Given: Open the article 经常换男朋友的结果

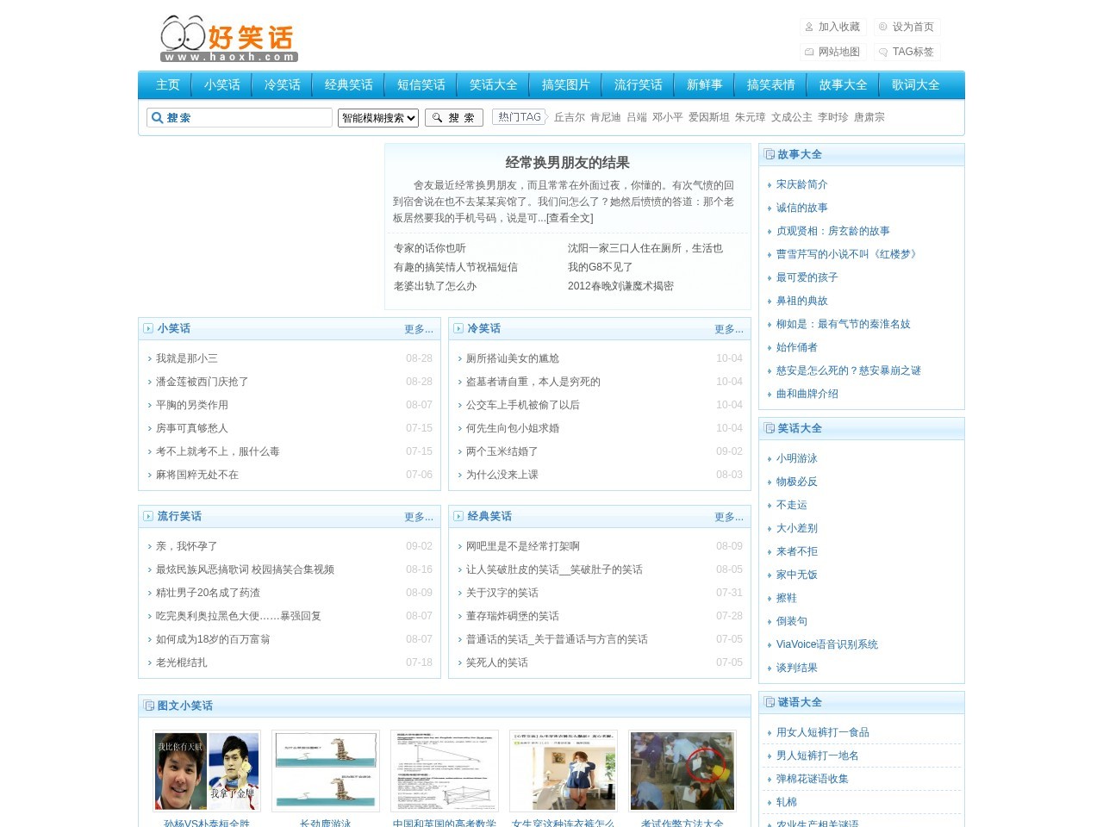Looking at the screenshot, I should coord(568,162).
